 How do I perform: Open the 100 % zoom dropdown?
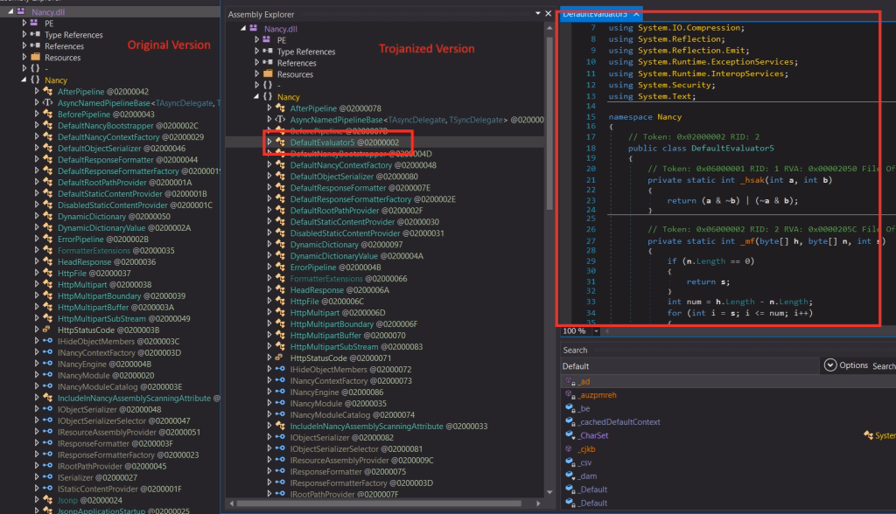pos(596,331)
